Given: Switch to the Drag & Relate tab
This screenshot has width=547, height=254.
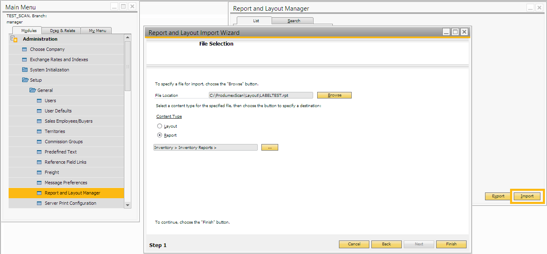Looking at the screenshot, I should pos(62,30).
